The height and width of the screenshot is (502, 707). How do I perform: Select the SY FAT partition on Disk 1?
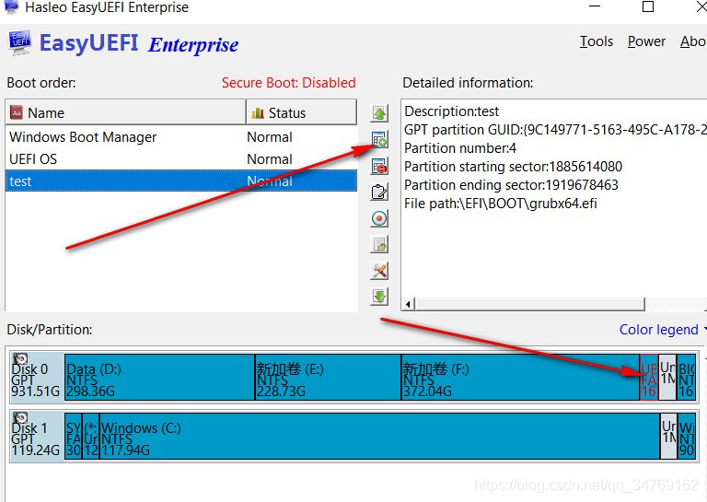[x=73, y=437]
